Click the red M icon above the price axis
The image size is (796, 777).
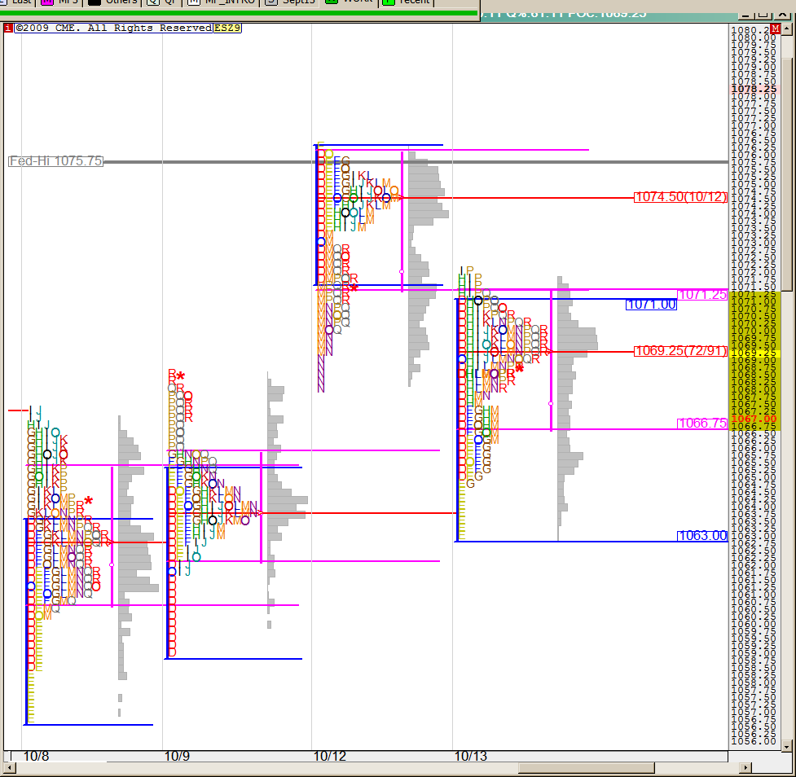[786, 29]
